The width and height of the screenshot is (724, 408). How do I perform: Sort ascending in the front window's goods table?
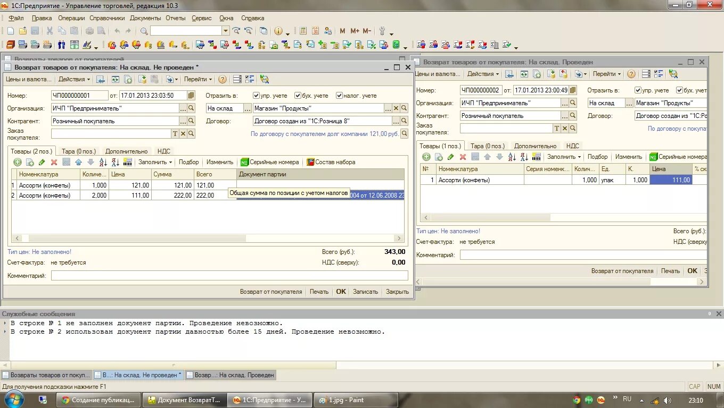[x=103, y=162]
